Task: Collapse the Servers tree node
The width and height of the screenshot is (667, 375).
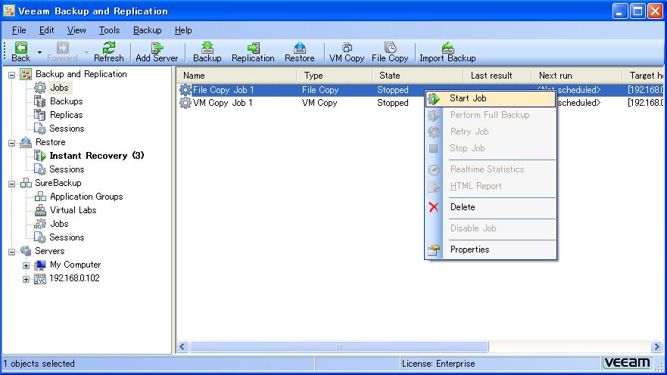Action: [12, 252]
